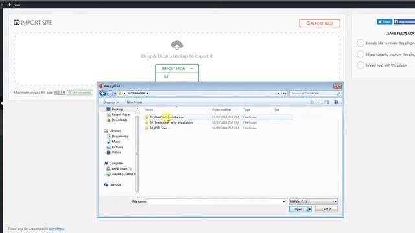Click the Tweet button

(x=385, y=21)
